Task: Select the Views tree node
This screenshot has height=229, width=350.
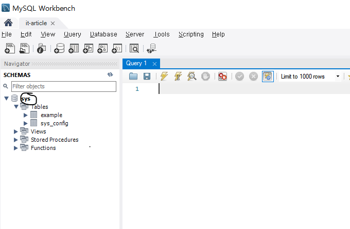Action: point(39,131)
